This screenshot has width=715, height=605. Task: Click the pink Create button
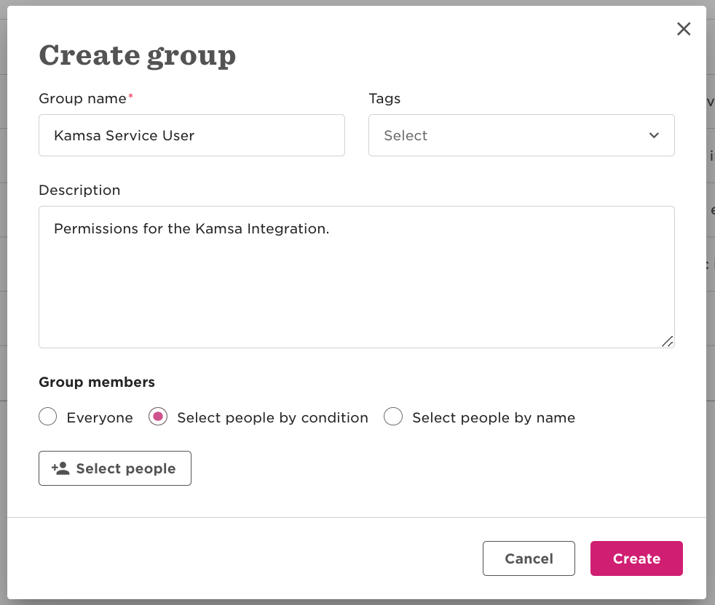tap(636, 558)
